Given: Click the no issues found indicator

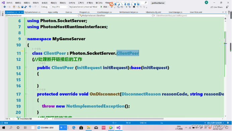Looking at the screenshot, I should [x=24, y=119].
